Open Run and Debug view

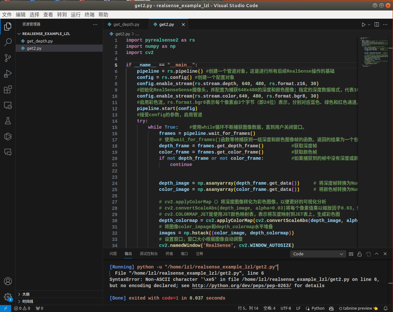click(8, 74)
